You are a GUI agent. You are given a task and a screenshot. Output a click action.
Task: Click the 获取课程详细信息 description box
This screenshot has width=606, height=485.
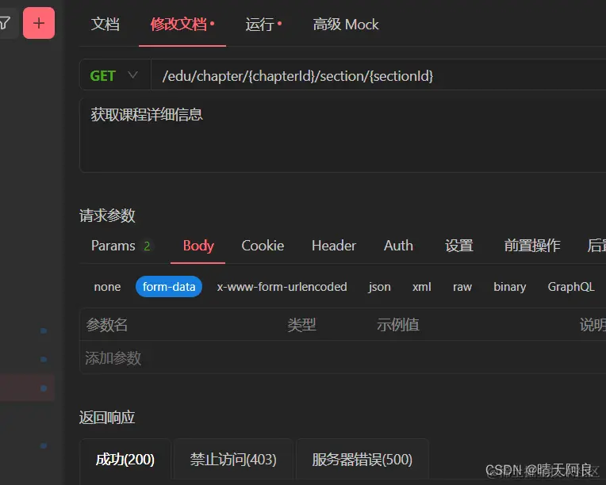point(343,135)
